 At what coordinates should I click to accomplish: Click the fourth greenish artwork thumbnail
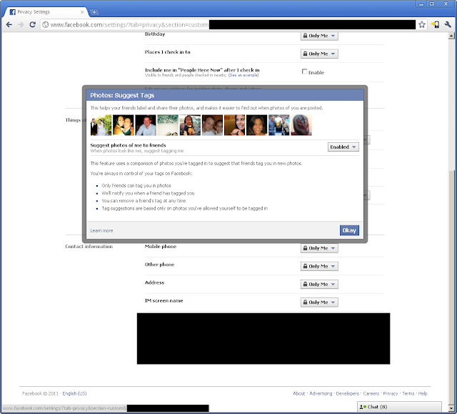pos(168,125)
